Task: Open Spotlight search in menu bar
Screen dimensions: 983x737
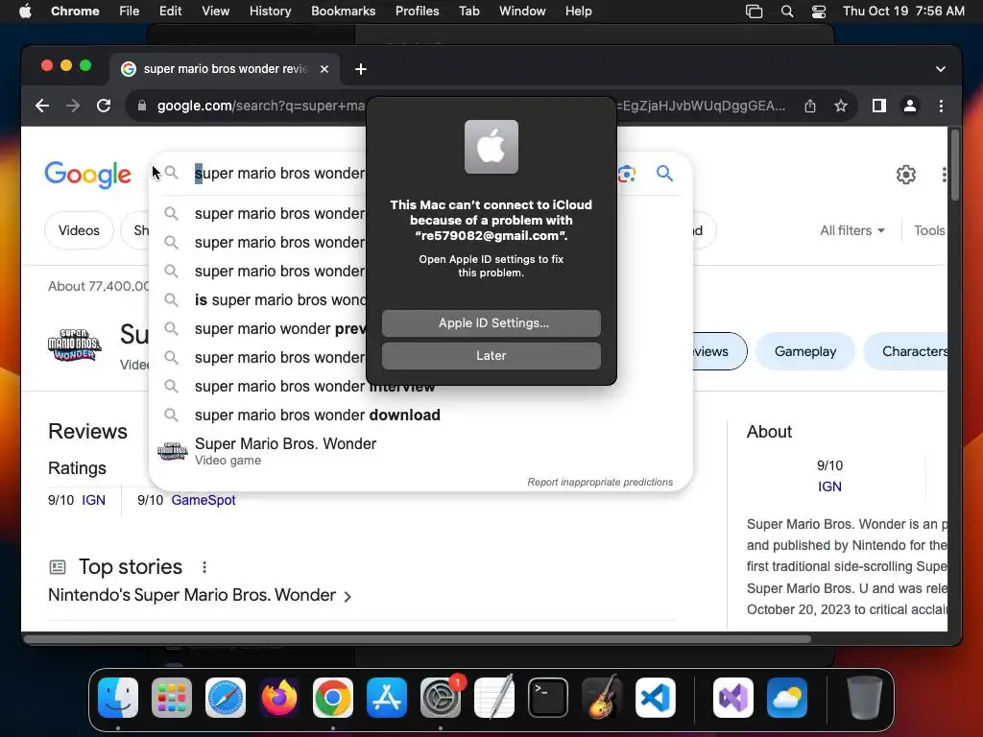Action: point(787,12)
